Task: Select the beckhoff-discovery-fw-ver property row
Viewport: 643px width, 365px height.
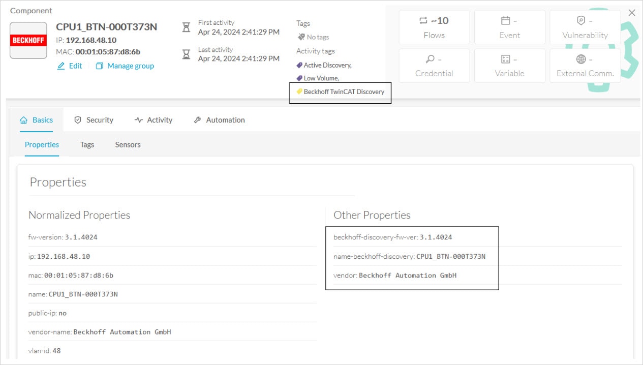Action: (x=478, y=237)
